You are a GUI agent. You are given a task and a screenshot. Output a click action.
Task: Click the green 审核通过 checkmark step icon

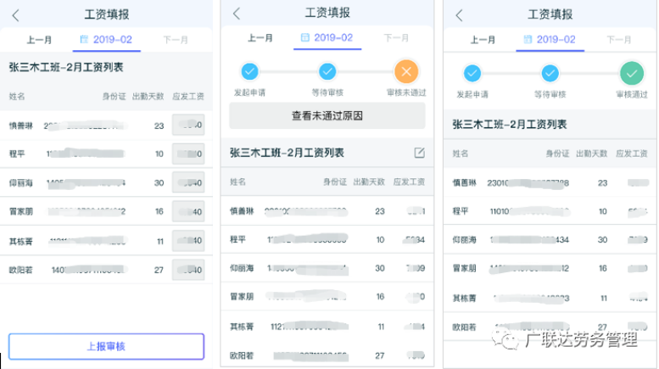pyautogui.click(x=632, y=73)
